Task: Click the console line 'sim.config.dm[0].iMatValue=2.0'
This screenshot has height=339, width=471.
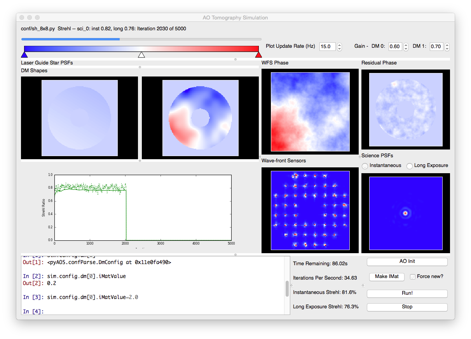Action: 92,297
